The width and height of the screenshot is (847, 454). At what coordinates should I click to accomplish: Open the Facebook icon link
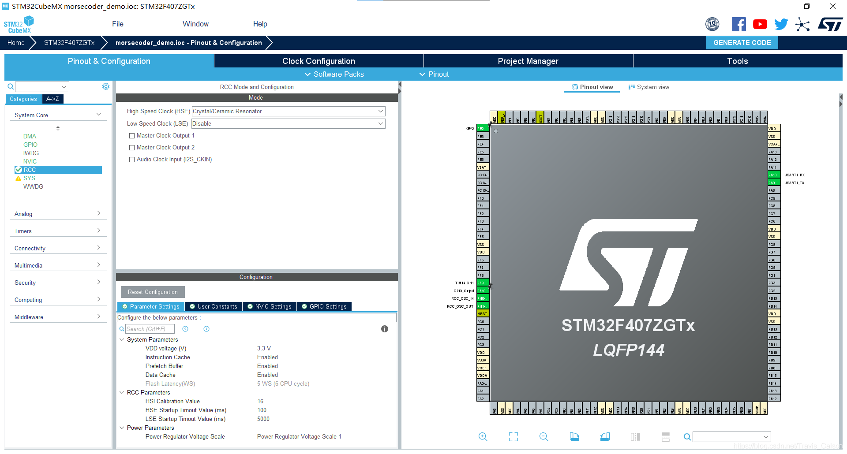(x=738, y=24)
